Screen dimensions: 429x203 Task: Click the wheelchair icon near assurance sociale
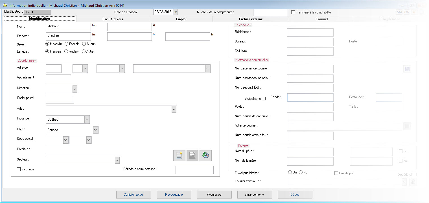(x=407, y=69)
